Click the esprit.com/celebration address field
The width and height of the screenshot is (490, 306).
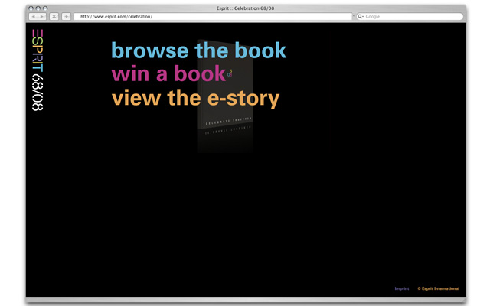213,17
